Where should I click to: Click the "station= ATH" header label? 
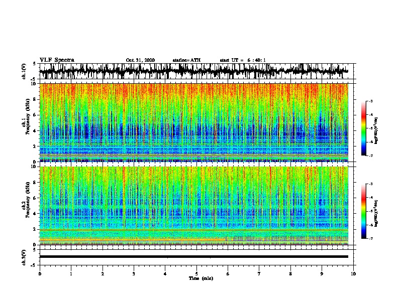[186, 60]
